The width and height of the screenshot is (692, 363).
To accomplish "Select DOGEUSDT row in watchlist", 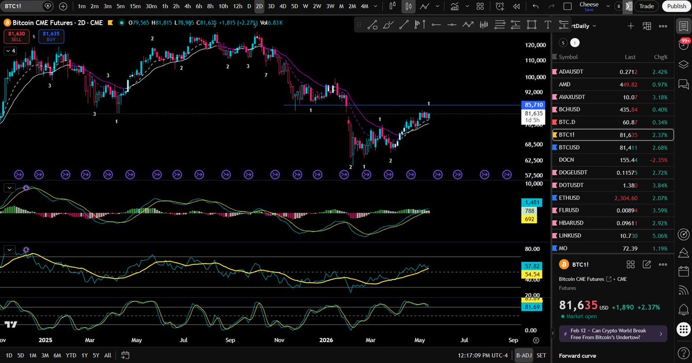I will pos(612,173).
